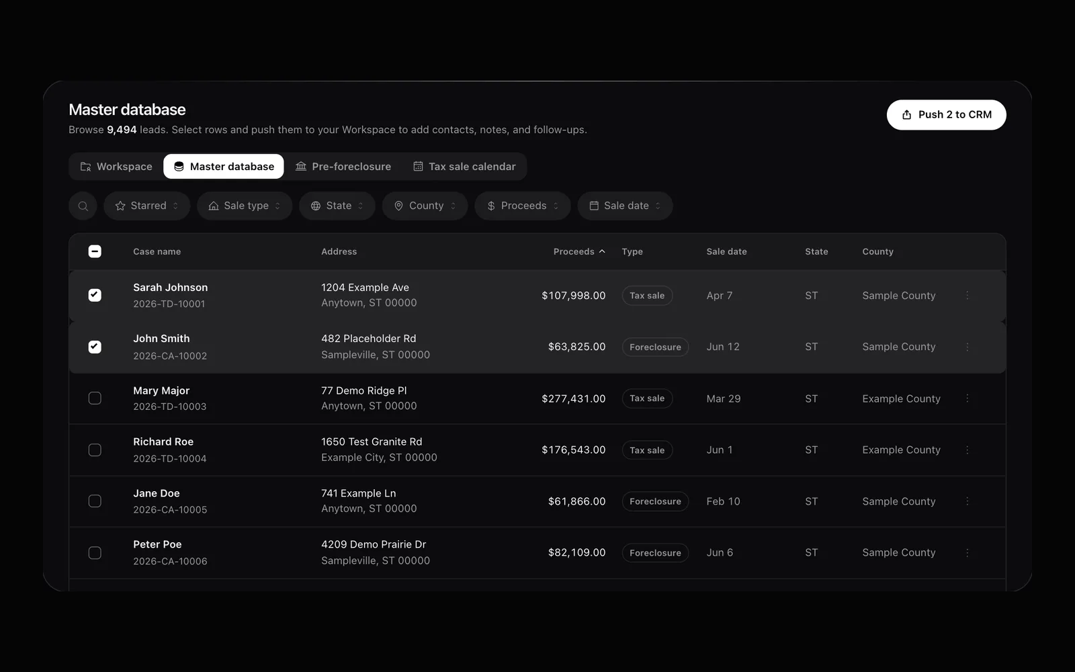The image size is (1075, 672).
Task: Uncheck the John Smith row checkbox
Action: 95,347
